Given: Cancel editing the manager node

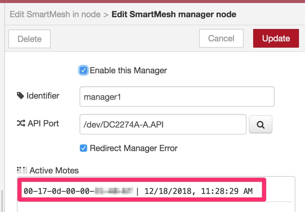Looking at the screenshot, I should tap(221, 38).
